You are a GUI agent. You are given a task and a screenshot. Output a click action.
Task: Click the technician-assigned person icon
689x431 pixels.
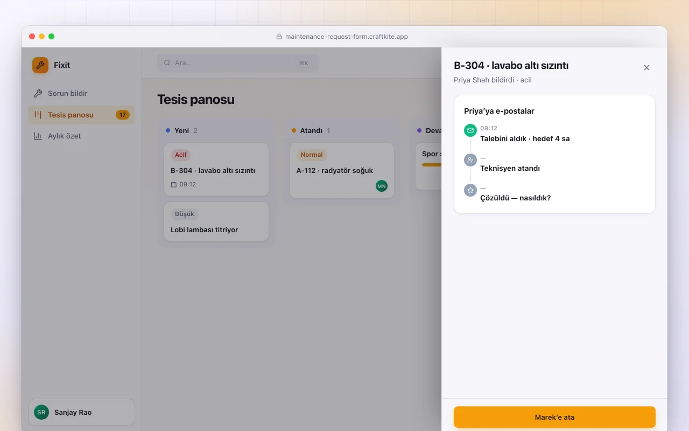tap(470, 160)
